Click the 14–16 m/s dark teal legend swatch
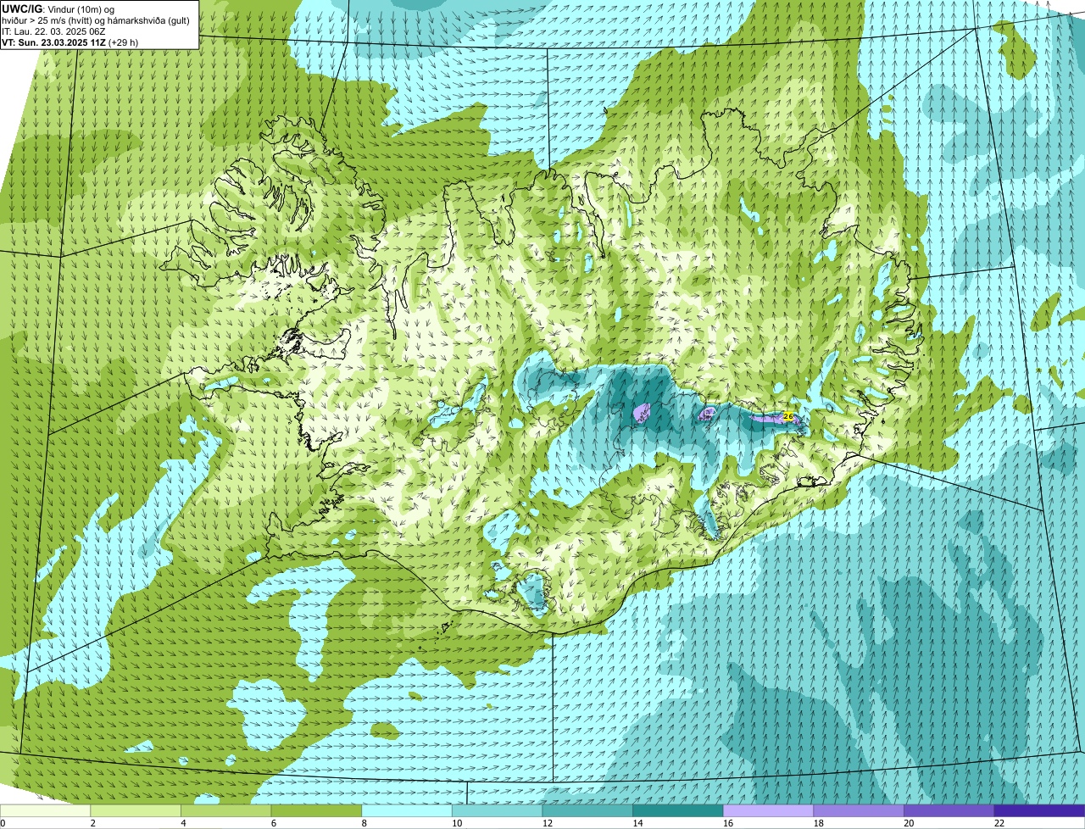Screen dimensions: 1085x829 tap(678, 811)
